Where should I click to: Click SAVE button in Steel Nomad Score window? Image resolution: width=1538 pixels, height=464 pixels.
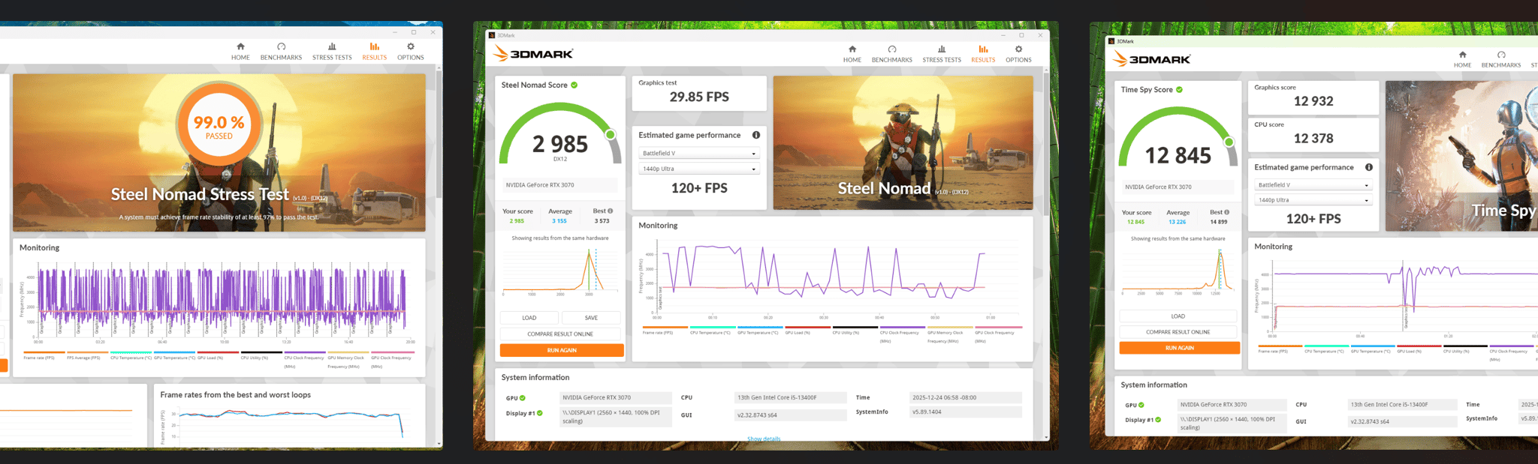(591, 318)
